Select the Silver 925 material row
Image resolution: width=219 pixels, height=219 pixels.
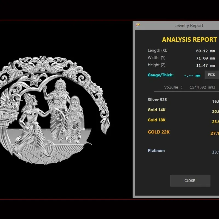[183, 100]
